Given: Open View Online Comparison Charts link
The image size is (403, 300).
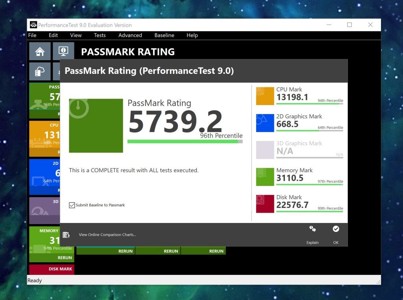Looking at the screenshot, I should point(107,234).
